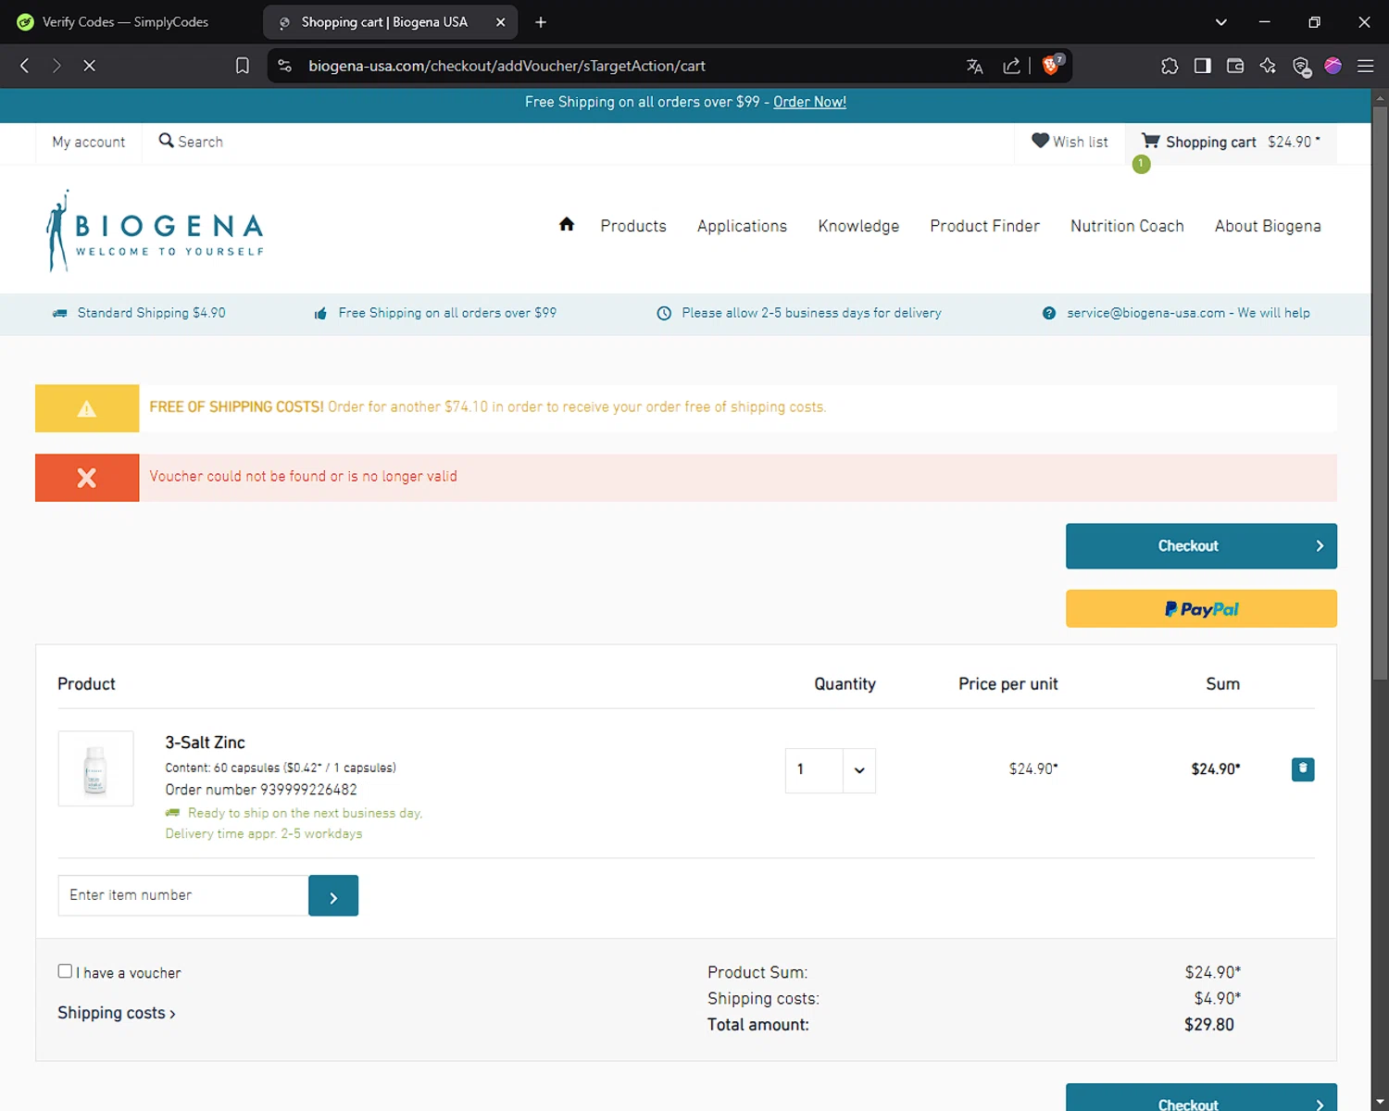The height and width of the screenshot is (1111, 1389).
Task: Toggle the browser sidebar panel
Action: 1203,66
